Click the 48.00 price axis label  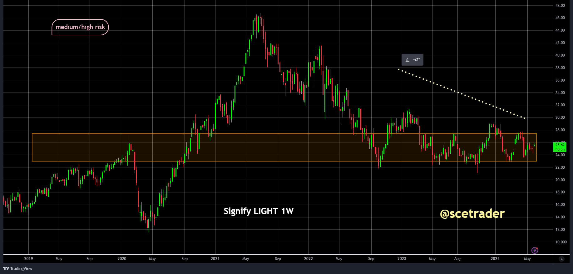[x=560, y=6]
